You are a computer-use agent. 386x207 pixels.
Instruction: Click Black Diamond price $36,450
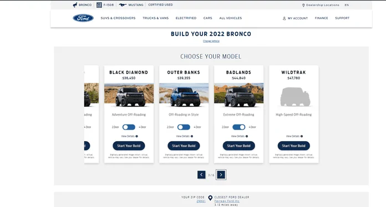(x=129, y=78)
